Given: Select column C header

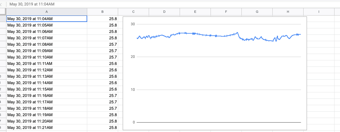Looking at the screenshot, I should (133, 12).
